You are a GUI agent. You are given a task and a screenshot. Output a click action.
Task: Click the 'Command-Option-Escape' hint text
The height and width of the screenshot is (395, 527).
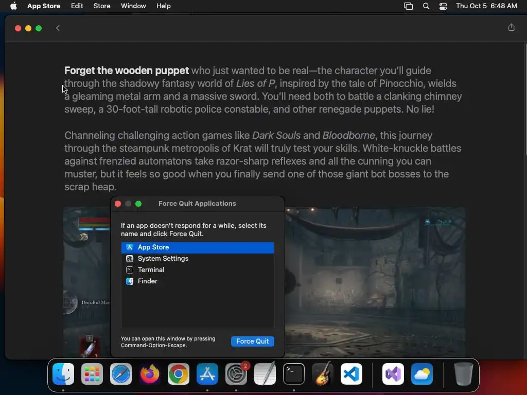pyautogui.click(x=153, y=345)
